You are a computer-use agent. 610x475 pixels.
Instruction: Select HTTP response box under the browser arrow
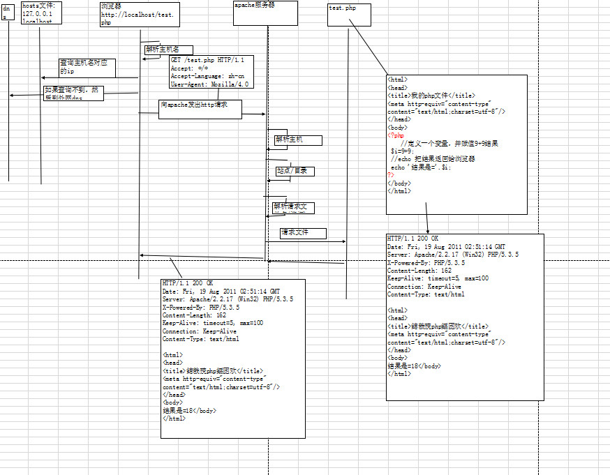pos(233,359)
